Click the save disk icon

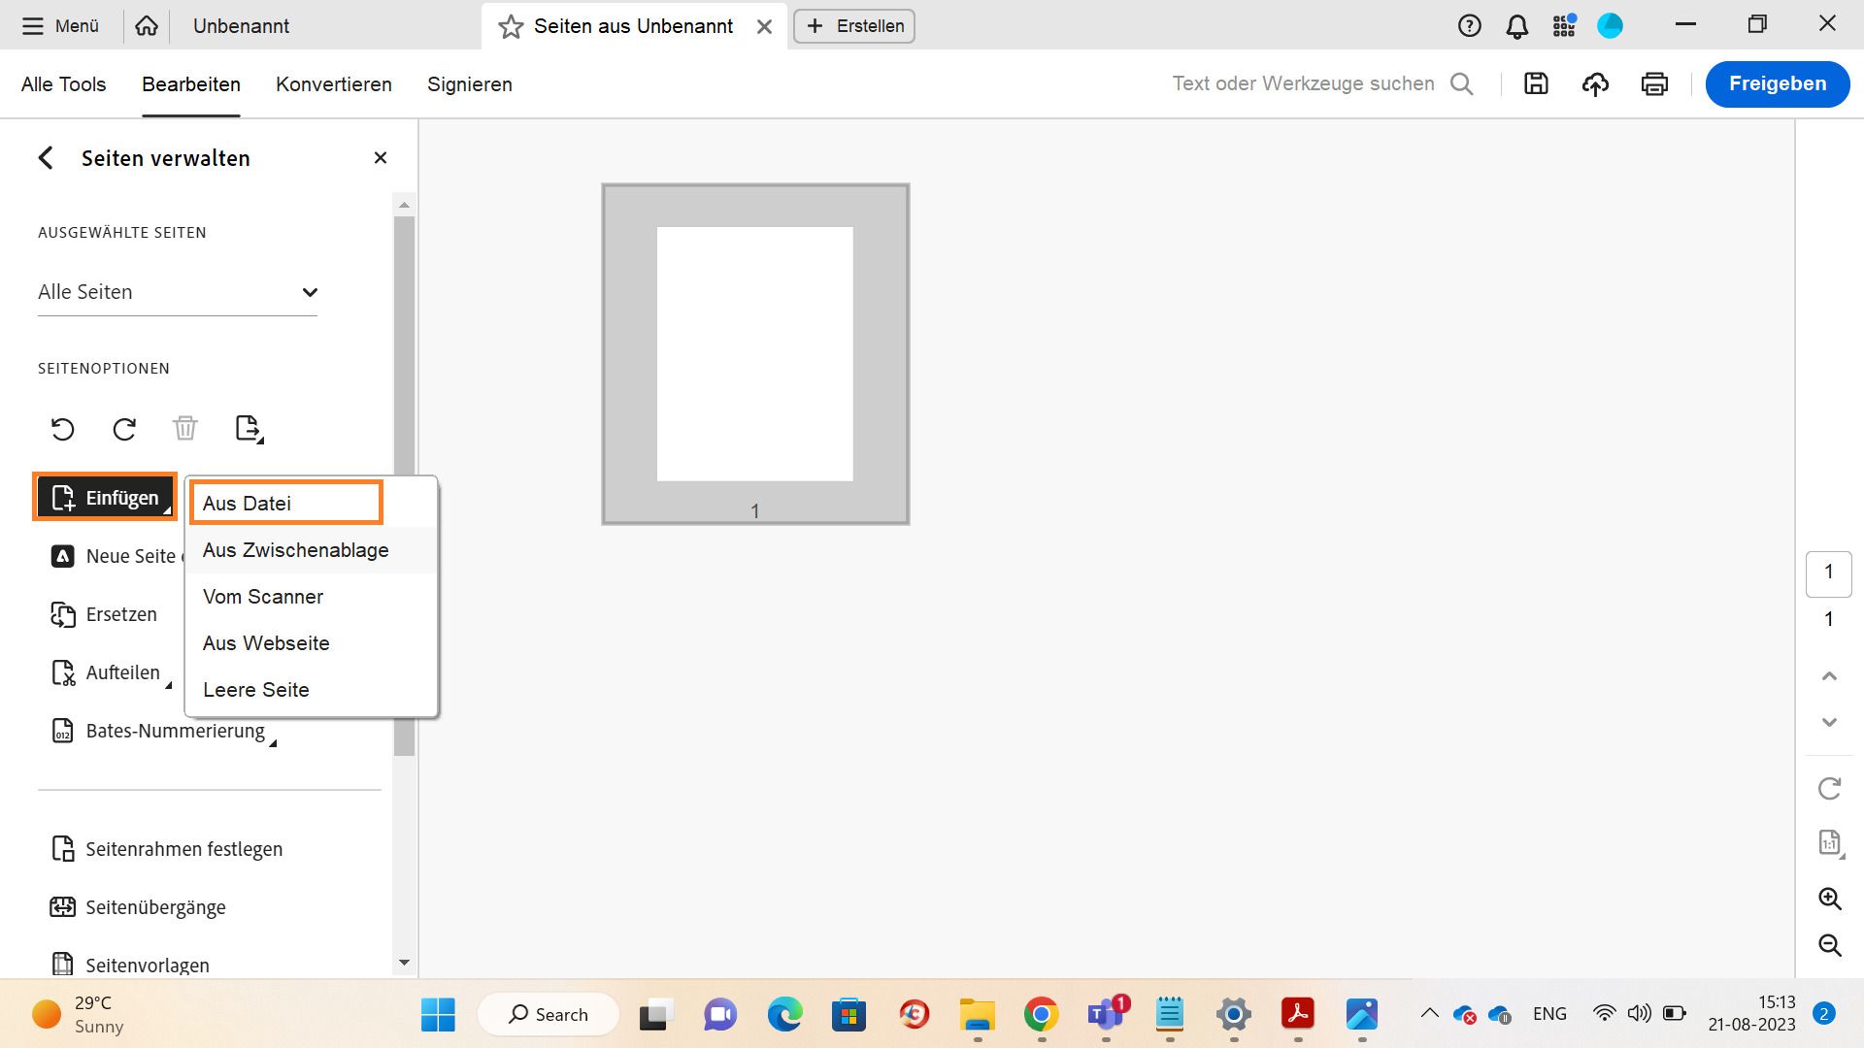1536,84
